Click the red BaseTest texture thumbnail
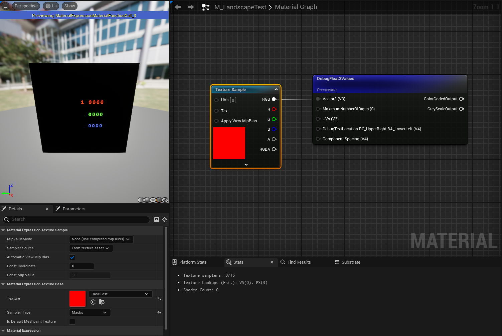Screen dimensions: 502x336 point(77,298)
